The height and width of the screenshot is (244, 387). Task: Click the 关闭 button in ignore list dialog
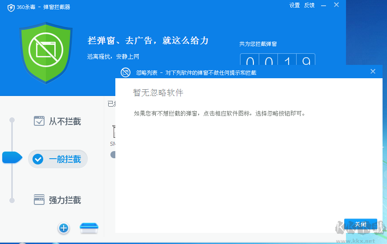(x=361, y=224)
